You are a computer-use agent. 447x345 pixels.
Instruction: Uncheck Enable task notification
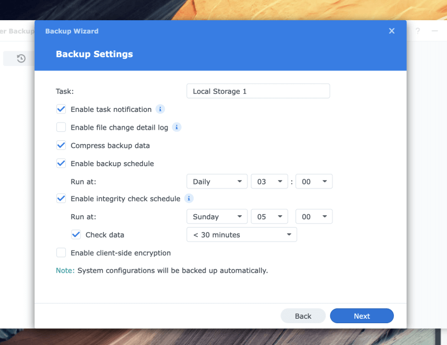point(61,109)
